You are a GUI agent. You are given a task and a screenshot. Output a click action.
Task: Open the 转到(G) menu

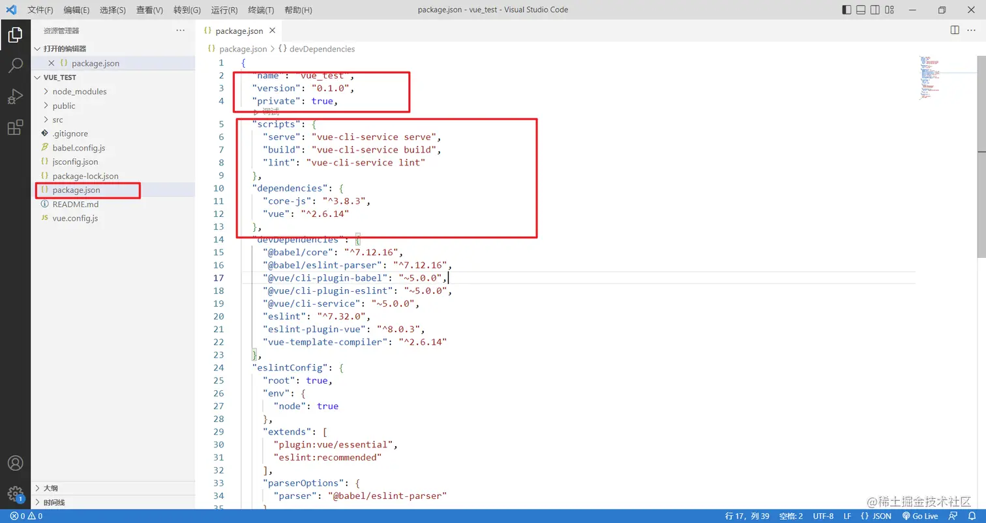click(187, 10)
